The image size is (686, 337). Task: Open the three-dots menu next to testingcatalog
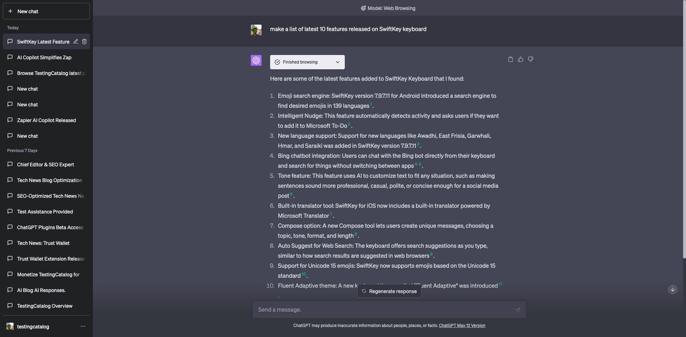pos(83,326)
